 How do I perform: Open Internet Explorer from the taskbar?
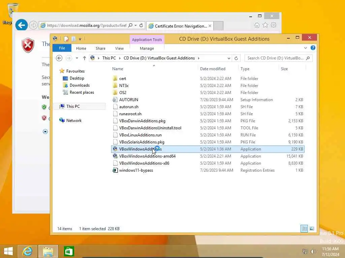coord(27,251)
